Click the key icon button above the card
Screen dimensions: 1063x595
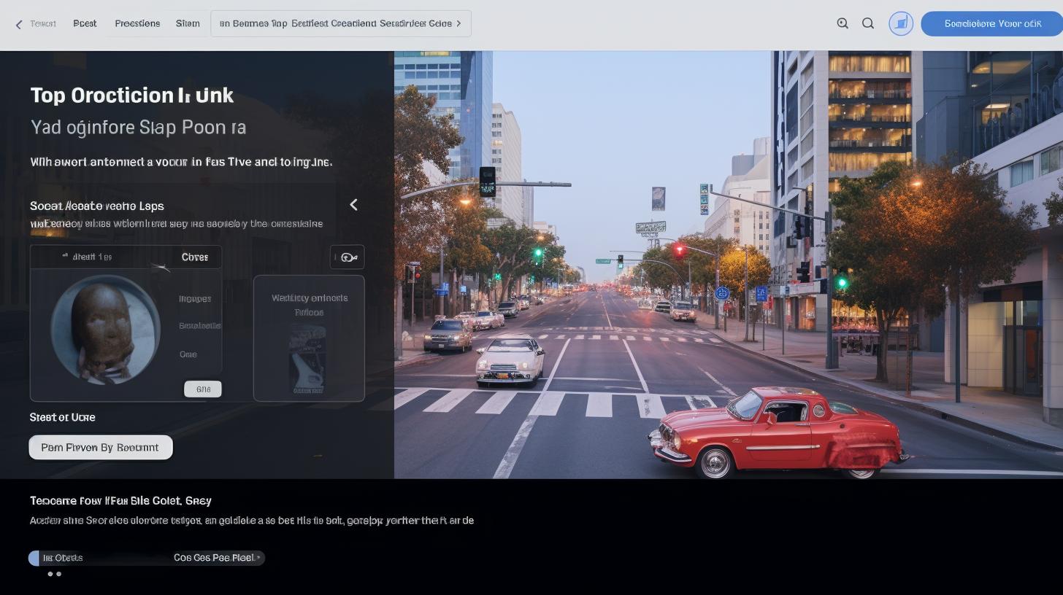[x=348, y=257]
